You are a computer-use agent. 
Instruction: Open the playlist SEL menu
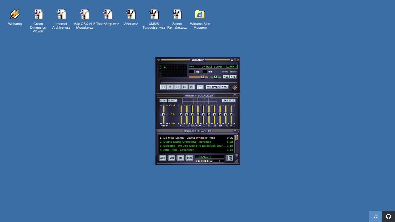(181, 158)
